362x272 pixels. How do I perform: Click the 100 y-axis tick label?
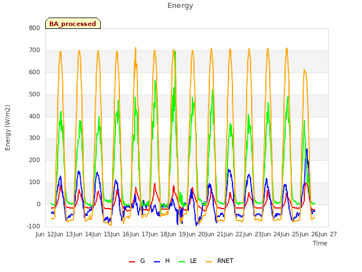35,182
